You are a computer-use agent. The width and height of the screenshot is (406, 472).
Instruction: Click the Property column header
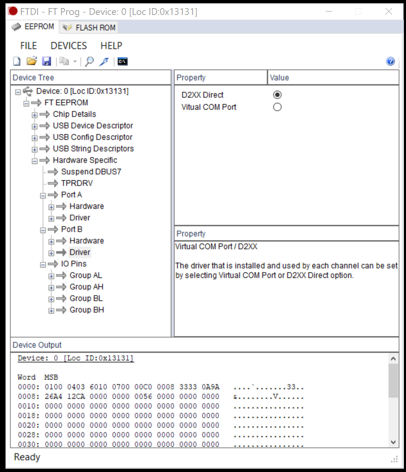[x=221, y=78]
